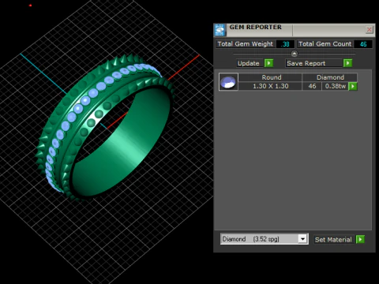The height and width of the screenshot is (284, 379).
Task: Click the Round shape header cell
Action: [x=271, y=77]
